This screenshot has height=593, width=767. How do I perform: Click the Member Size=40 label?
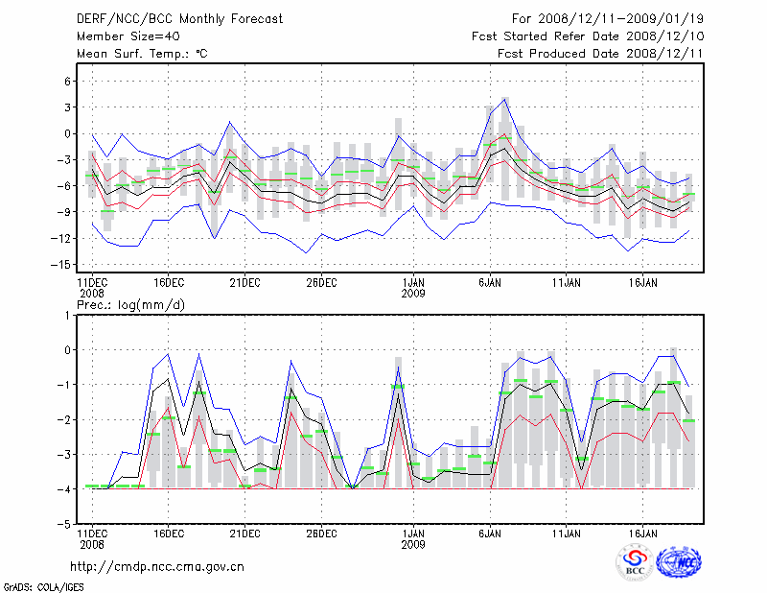[x=128, y=36]
